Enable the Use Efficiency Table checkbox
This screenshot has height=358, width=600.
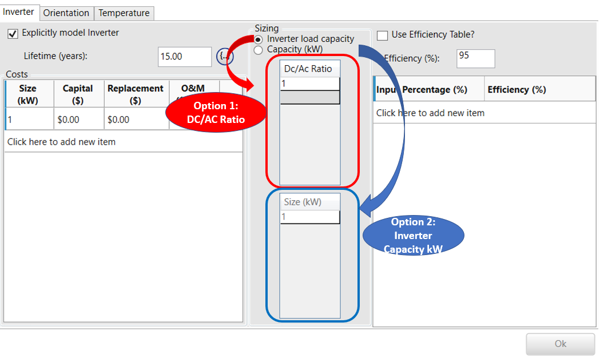point(383,35)
